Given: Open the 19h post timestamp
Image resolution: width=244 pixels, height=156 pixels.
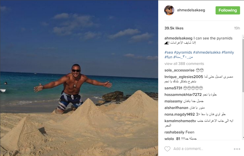Looking at the screenshot, I should [237, 28].
